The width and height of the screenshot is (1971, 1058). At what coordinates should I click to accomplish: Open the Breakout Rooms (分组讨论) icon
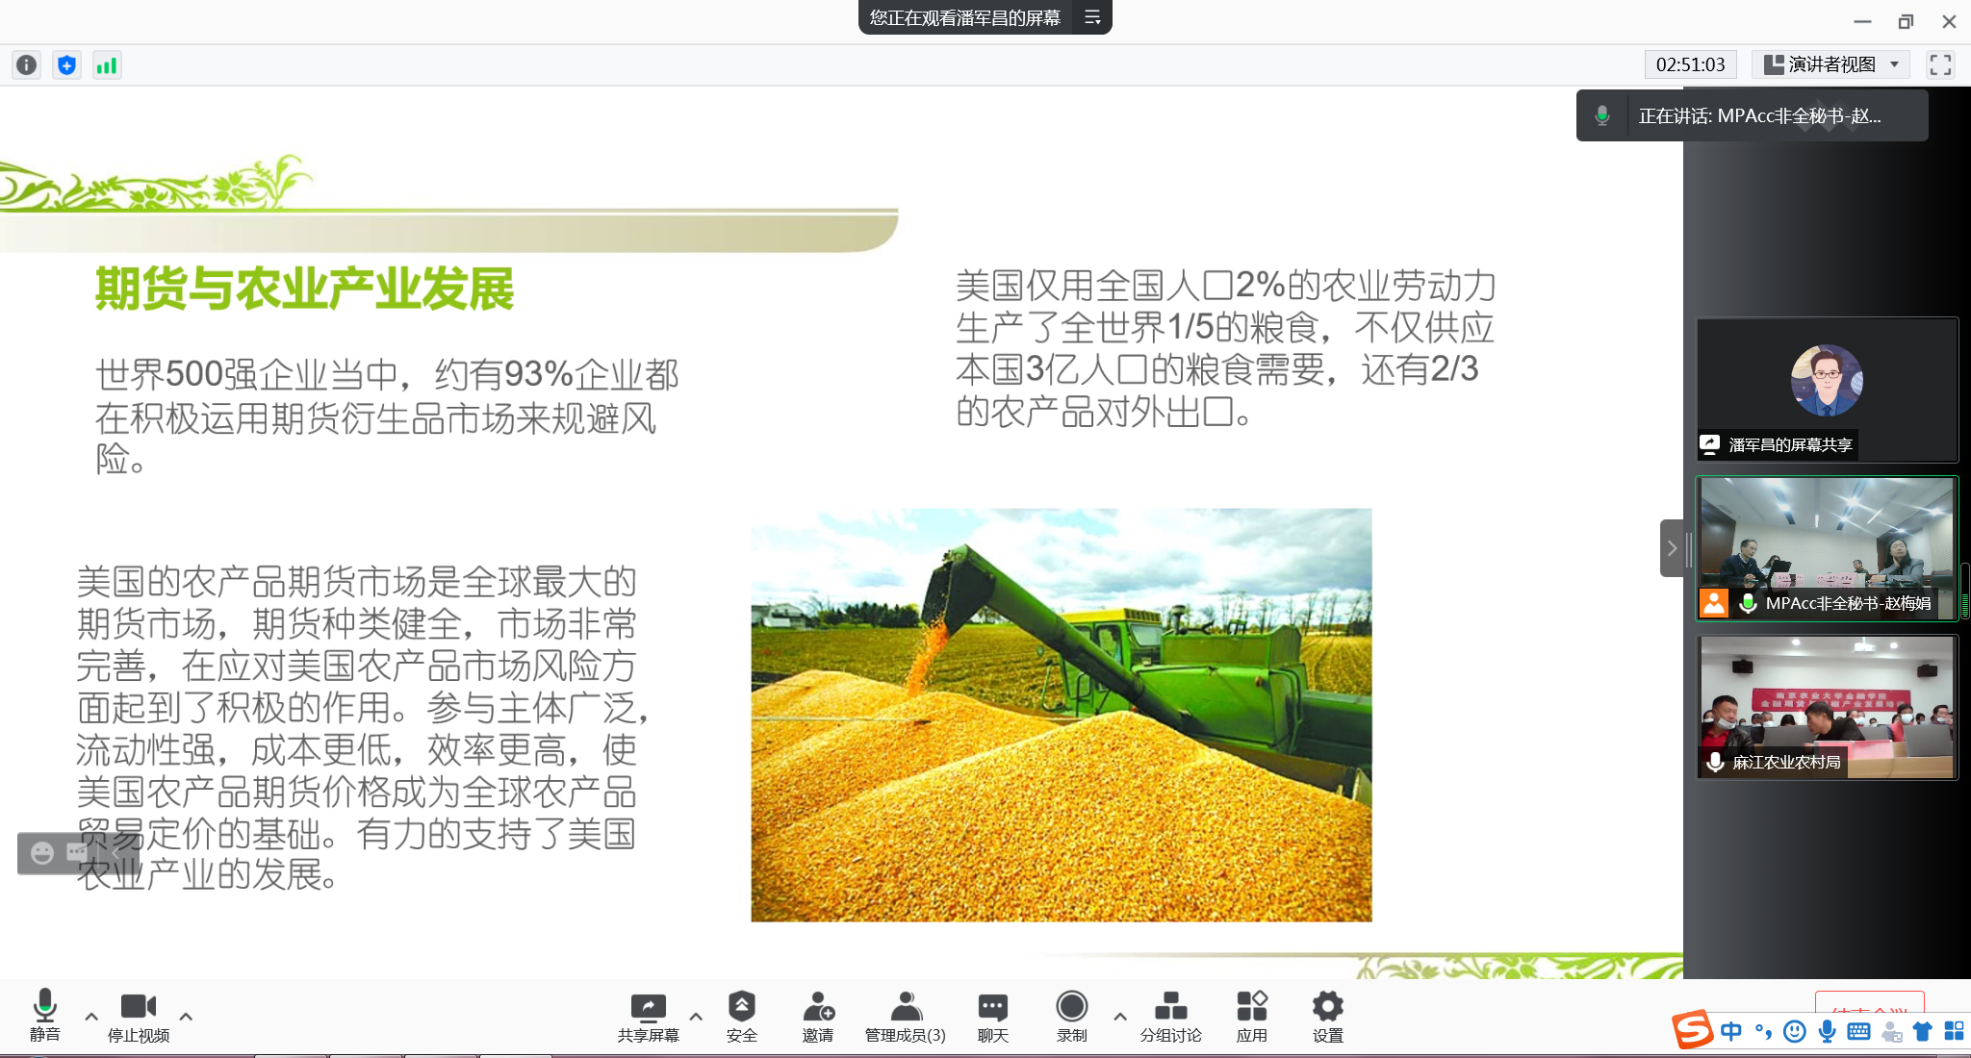1170,1016
